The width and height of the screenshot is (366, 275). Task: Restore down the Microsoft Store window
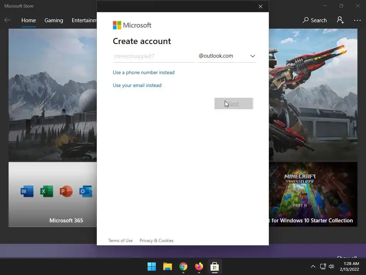coord(341,6)
